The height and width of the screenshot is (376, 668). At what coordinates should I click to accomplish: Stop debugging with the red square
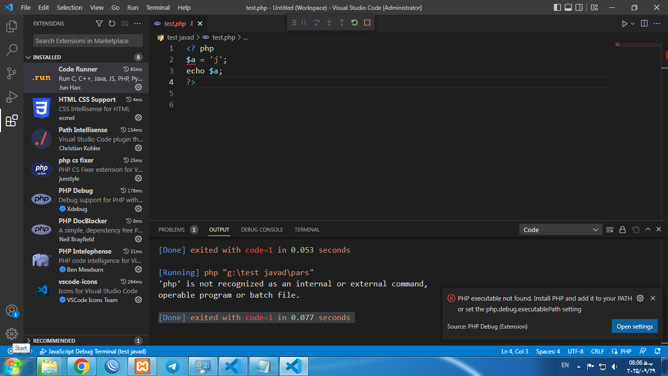tap(367, 23)
